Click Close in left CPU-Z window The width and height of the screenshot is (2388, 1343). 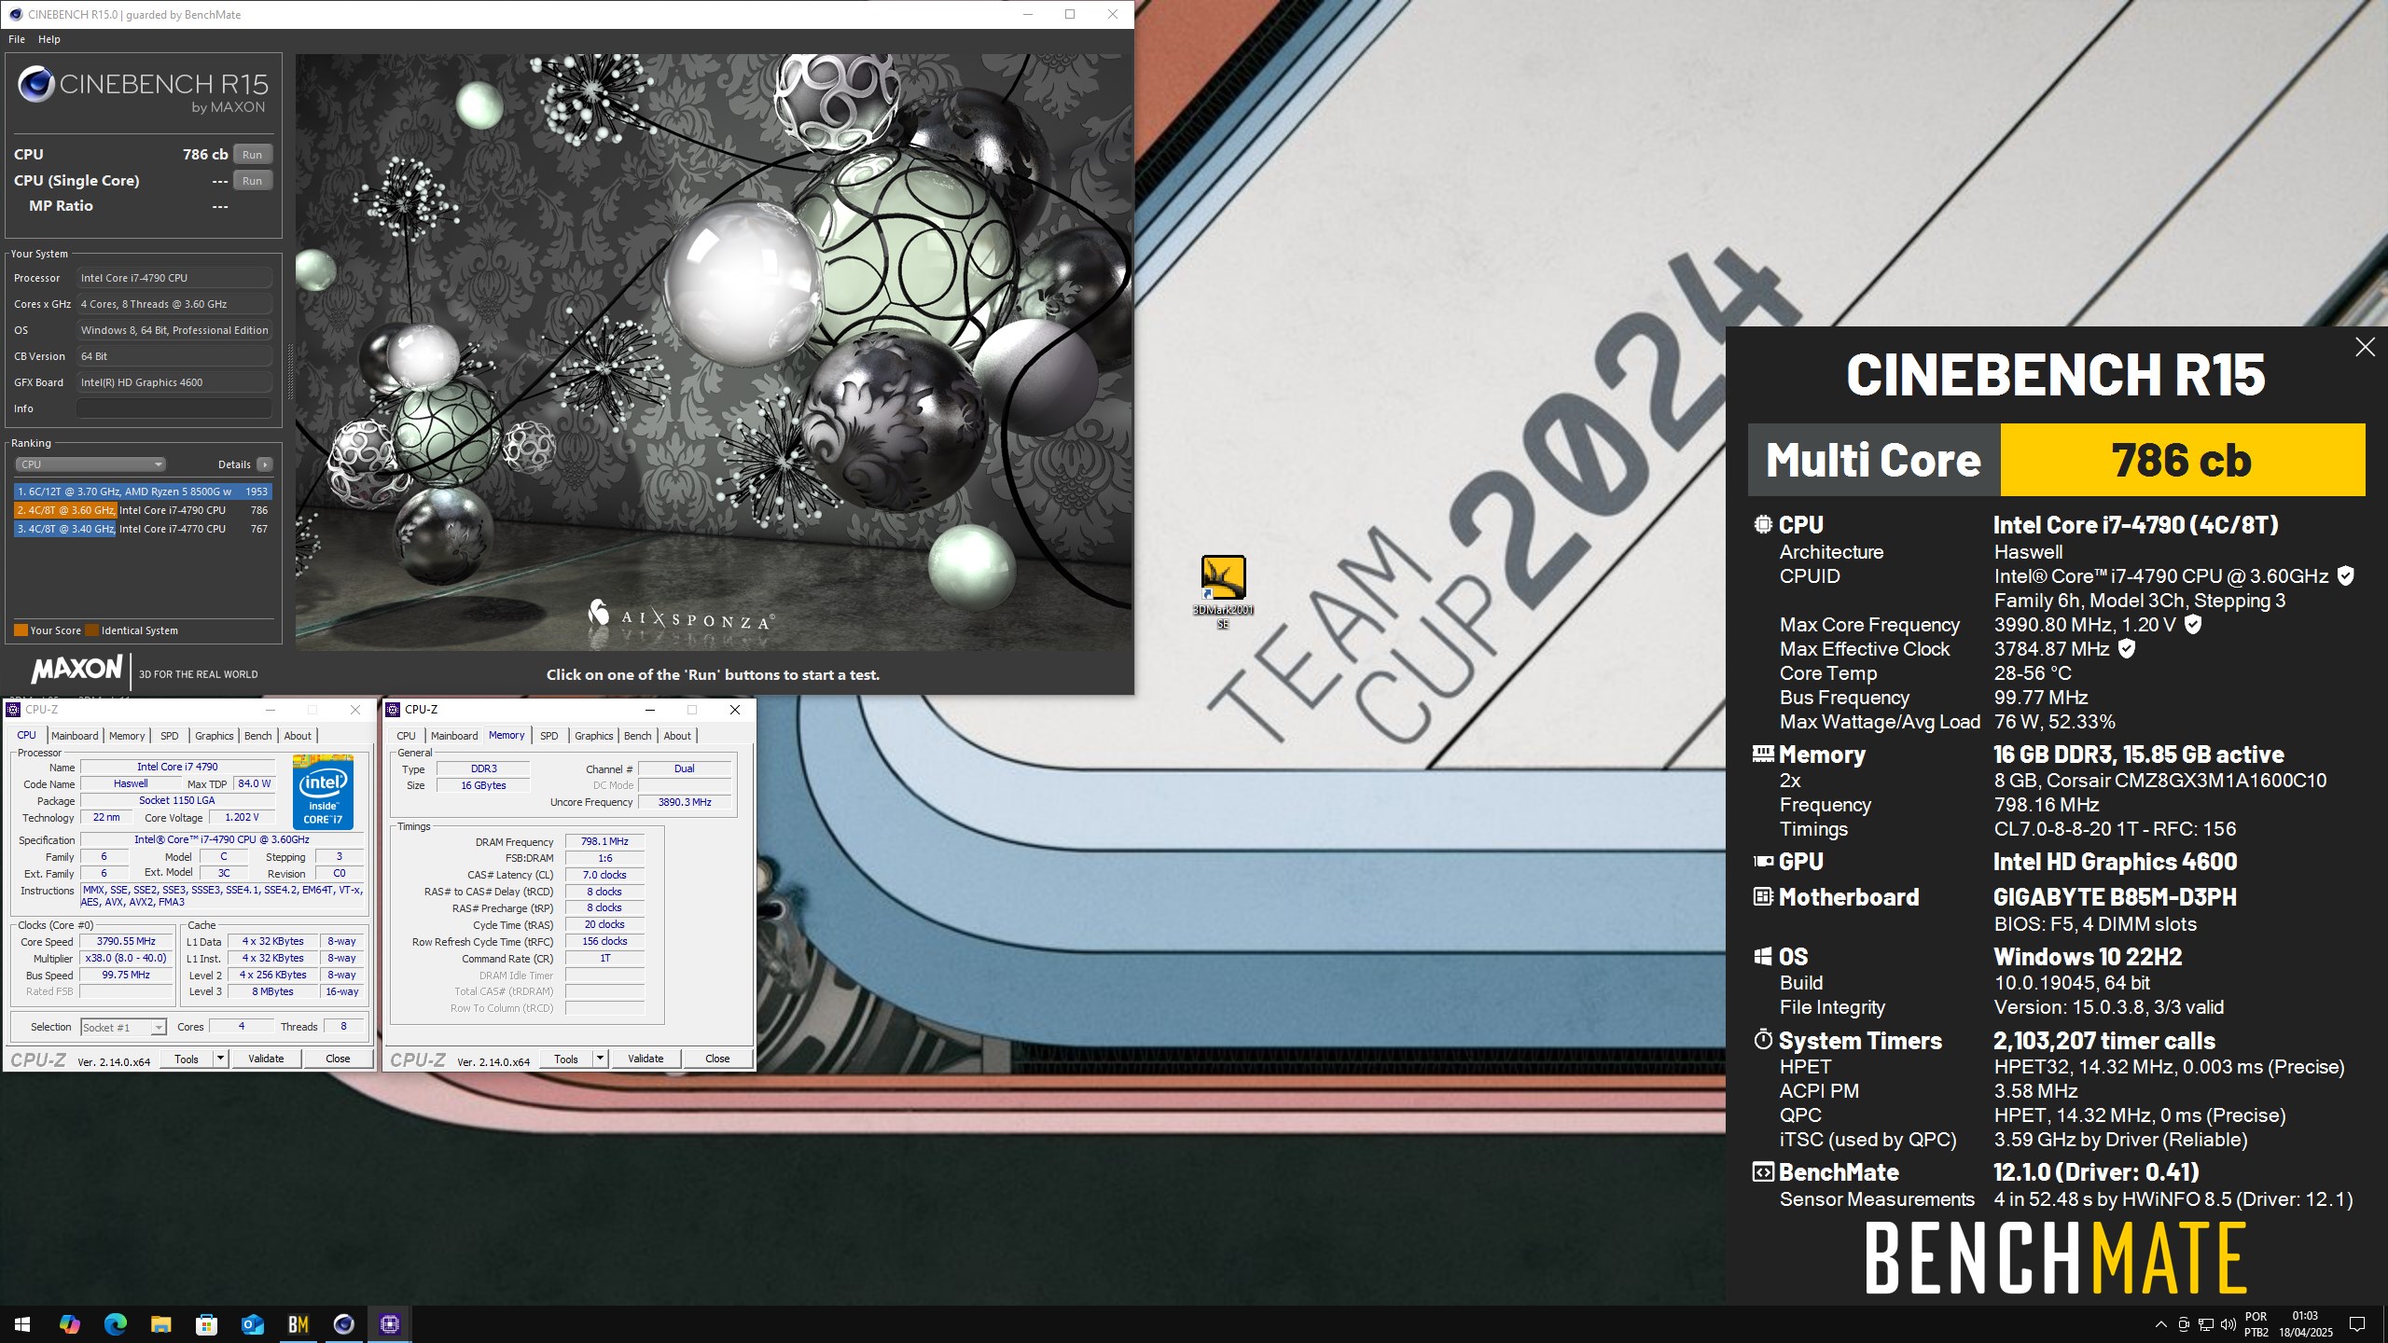pyautogui.click(x=338, y=1059)
